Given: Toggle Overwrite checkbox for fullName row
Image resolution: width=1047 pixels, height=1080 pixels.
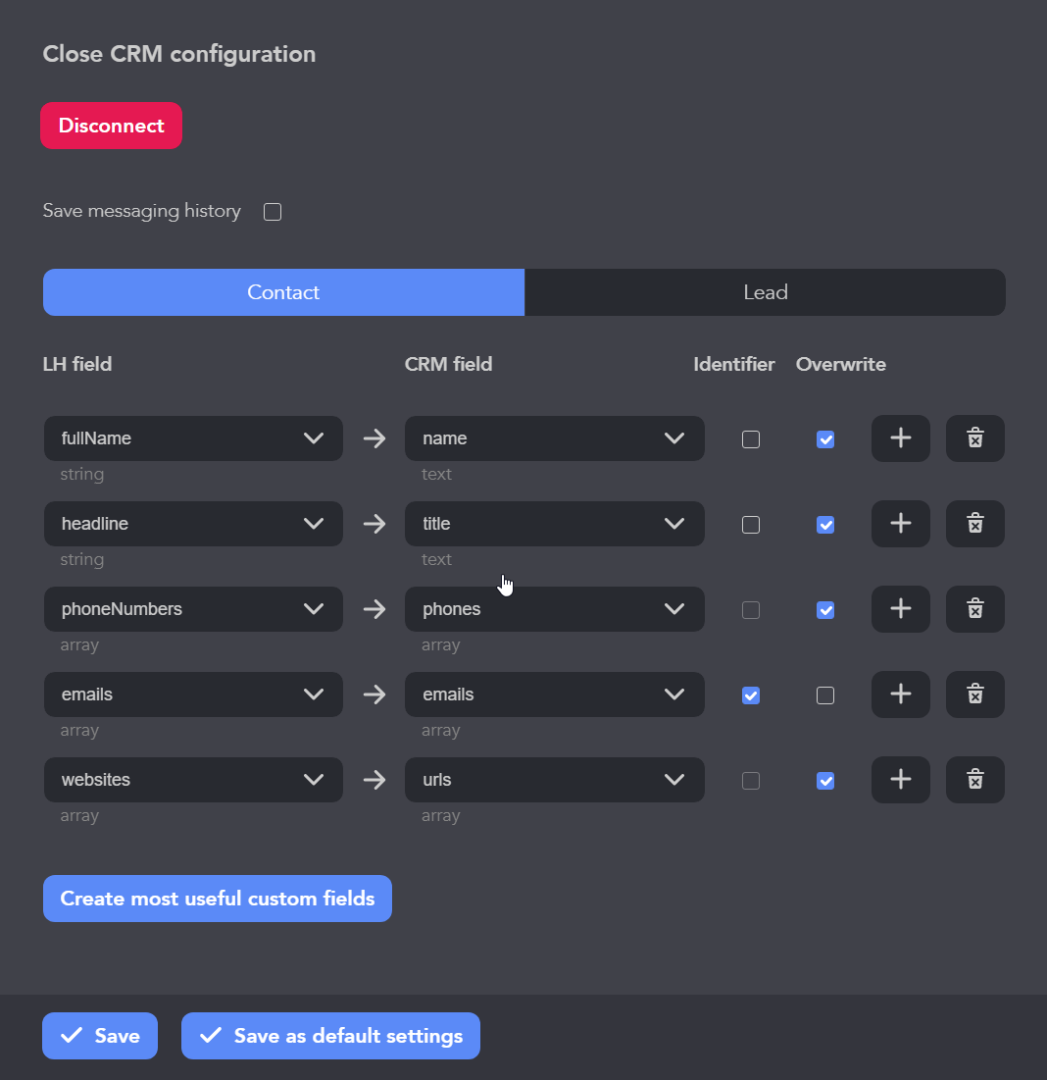Looking at the screenshot, I should [825, 439].
